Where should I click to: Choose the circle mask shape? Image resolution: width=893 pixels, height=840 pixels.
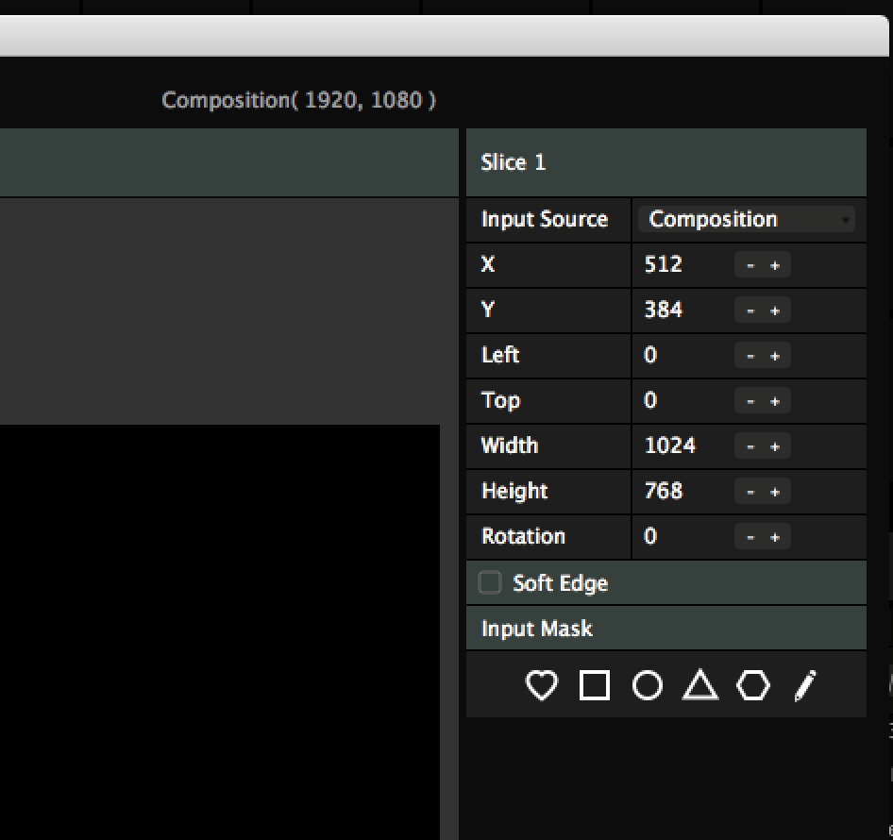(647, 685)
